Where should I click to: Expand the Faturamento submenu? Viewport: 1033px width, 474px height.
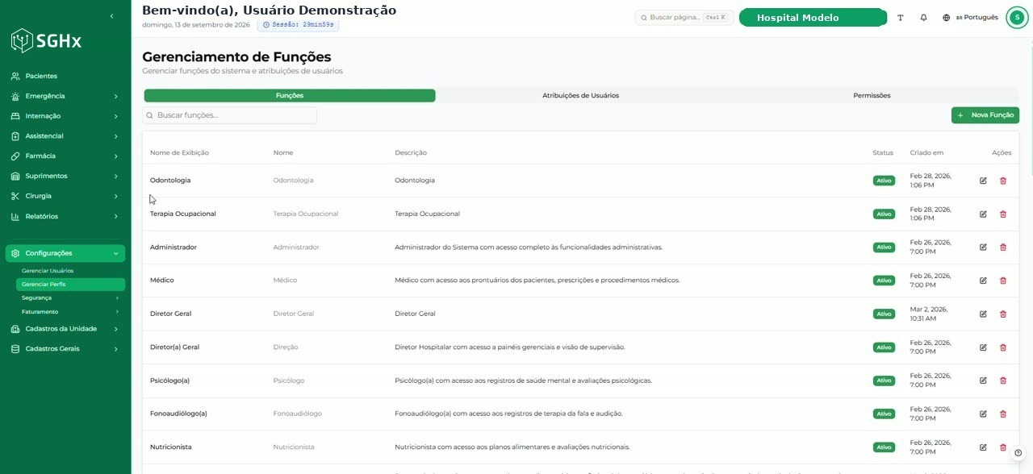pyautogui.click(x=70, y=312)
